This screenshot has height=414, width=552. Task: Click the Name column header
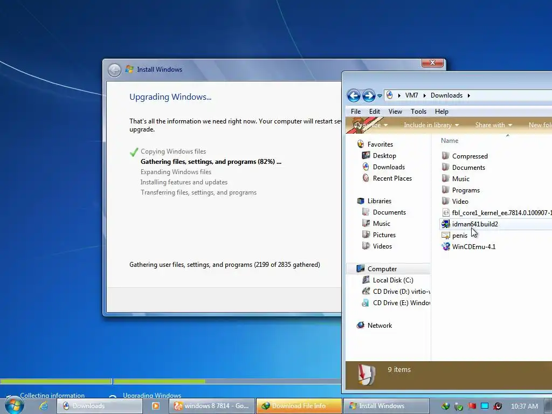[450, 141]
